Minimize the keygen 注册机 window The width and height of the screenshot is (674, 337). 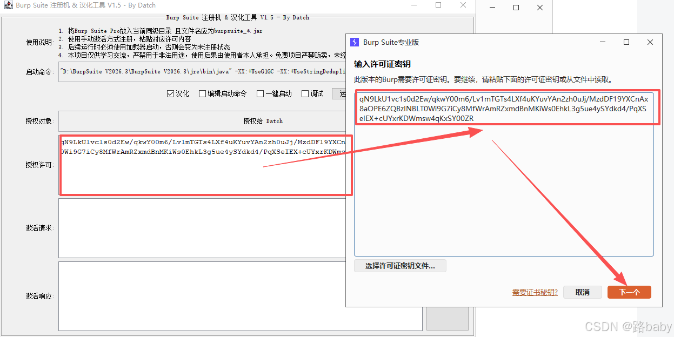click(x=413, y=5)
